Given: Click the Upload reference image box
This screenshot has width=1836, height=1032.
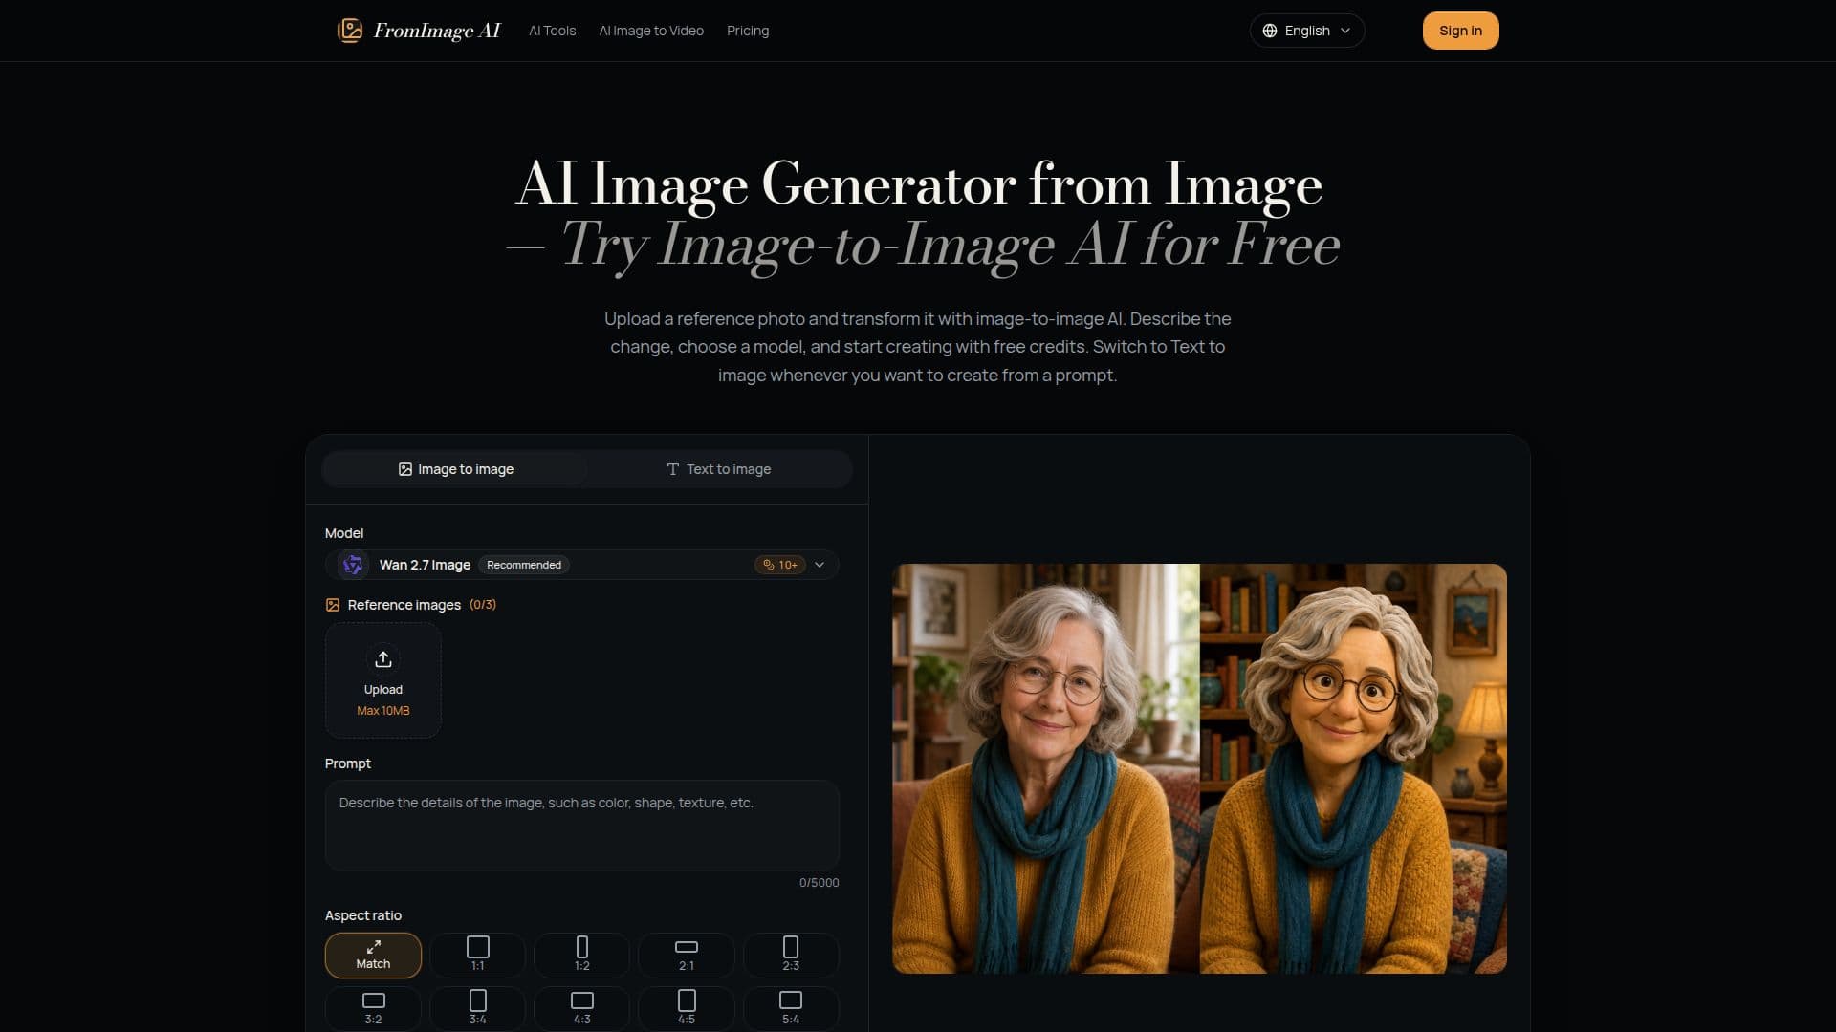Looking at the screenshot, I should tap(383, 680).
